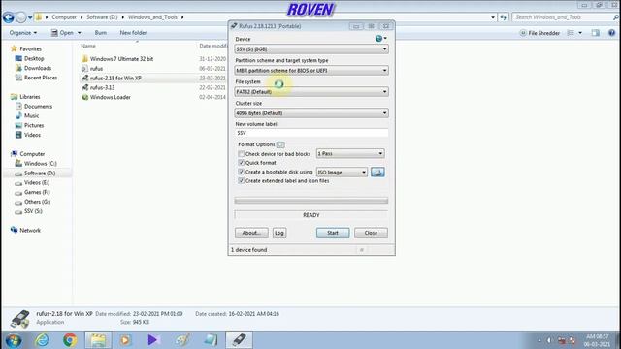Open Music library in navigation pane
The width and height of the screenshot is (621, 349).
click(x=27, y=115)
